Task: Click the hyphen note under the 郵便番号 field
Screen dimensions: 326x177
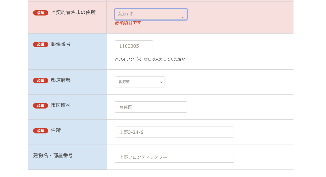Action: 152,59
